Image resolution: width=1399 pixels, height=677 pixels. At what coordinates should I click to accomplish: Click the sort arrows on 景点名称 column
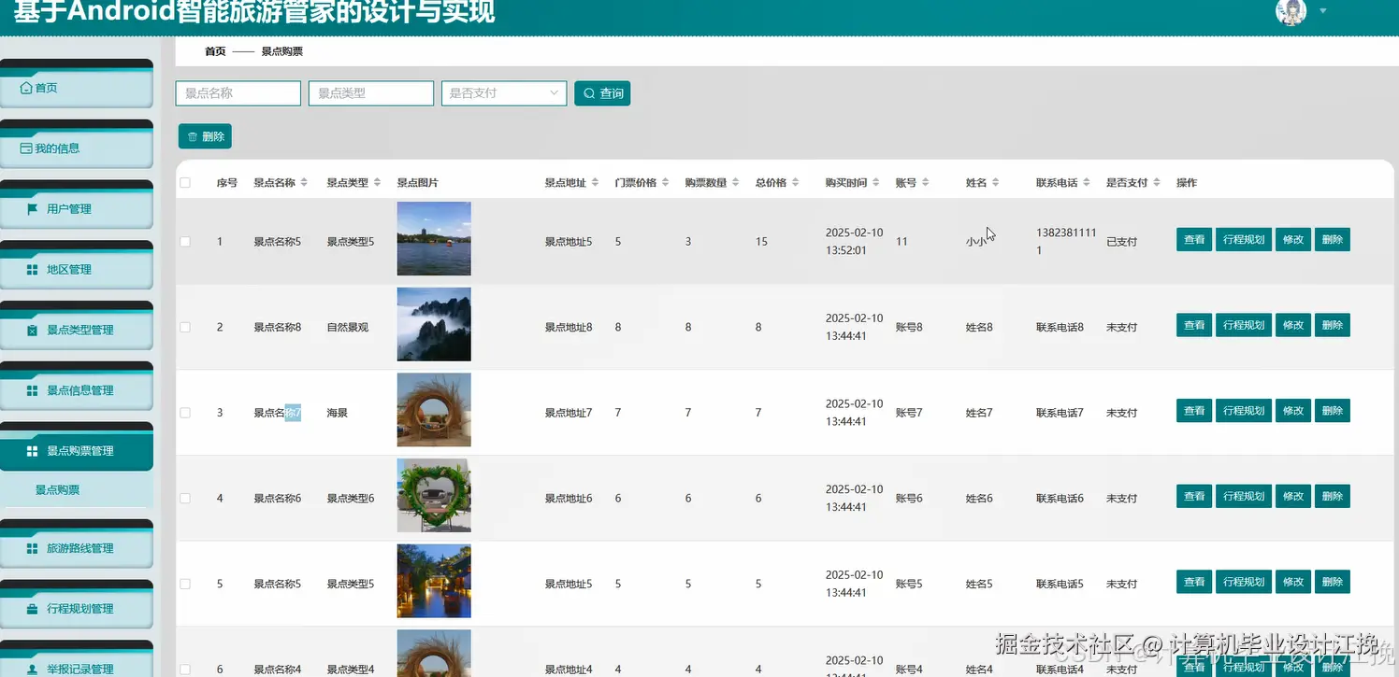[x=304, y=183]
